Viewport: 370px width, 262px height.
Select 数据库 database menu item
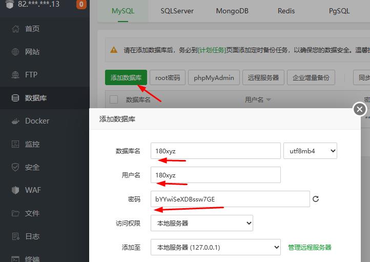coord(36,98)
